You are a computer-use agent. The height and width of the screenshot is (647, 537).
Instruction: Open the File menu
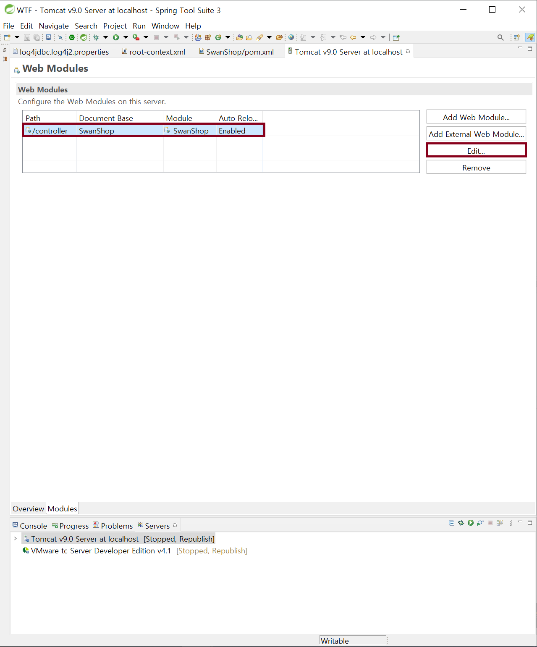pos(8,26)
